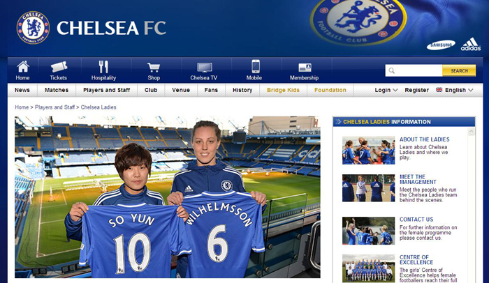Open the Register link
The width and height of the screenshot is (489, 283).
[x=416, y=90]
